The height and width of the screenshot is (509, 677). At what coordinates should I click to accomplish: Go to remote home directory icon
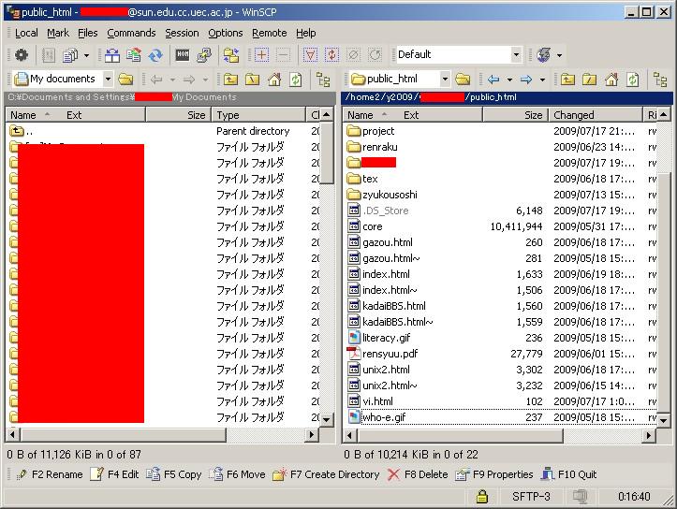(x=611, y=80)
